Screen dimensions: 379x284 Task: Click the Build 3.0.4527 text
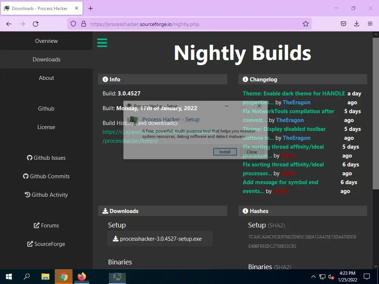click(121, 94)
